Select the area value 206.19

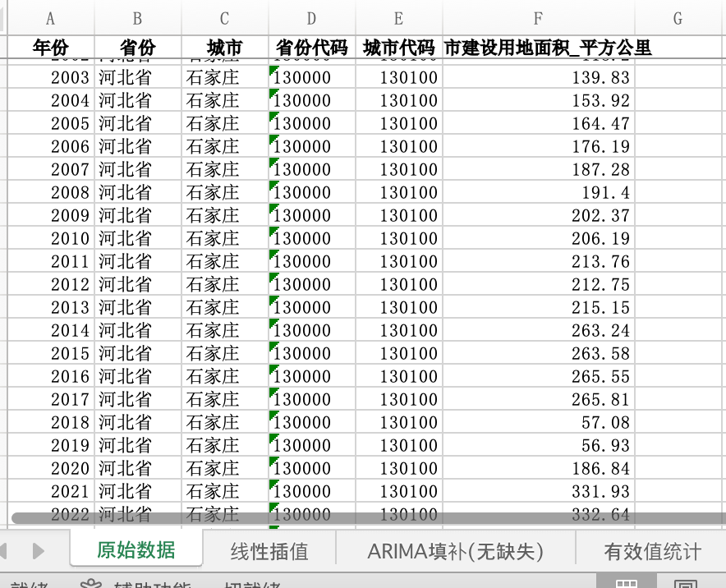coord(539,238)
